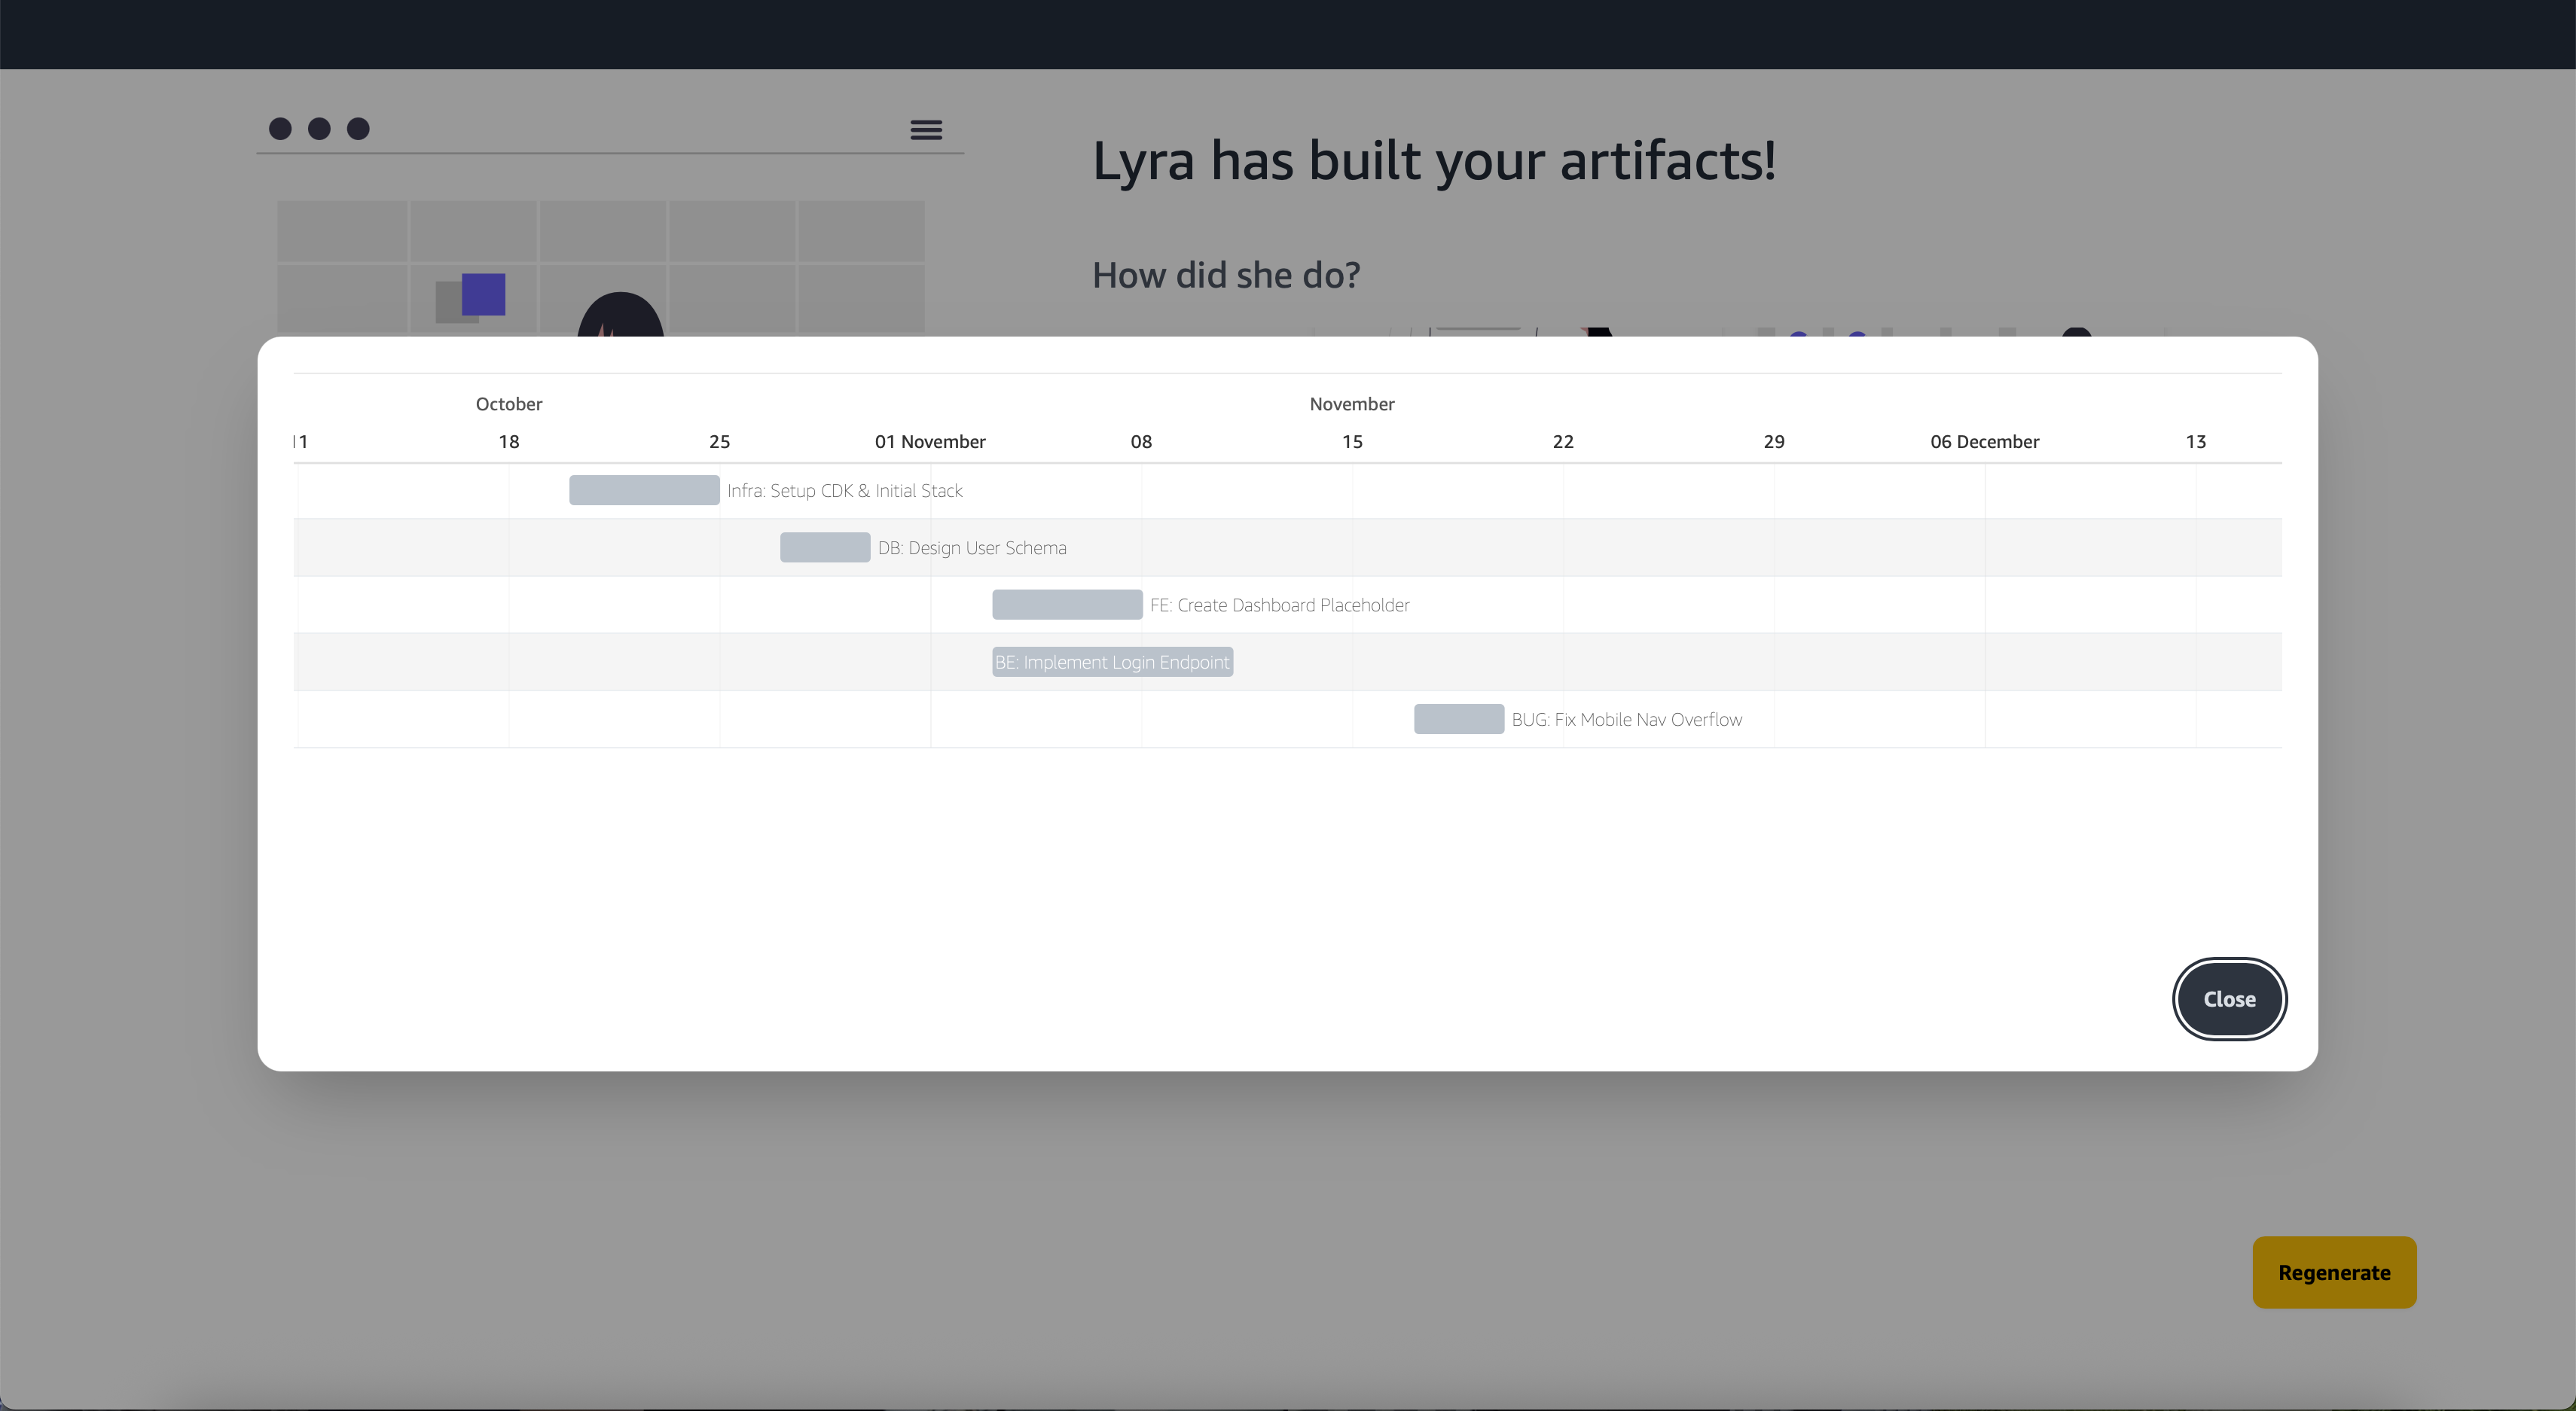Click the 01 November date label

[x=929, y=442]
